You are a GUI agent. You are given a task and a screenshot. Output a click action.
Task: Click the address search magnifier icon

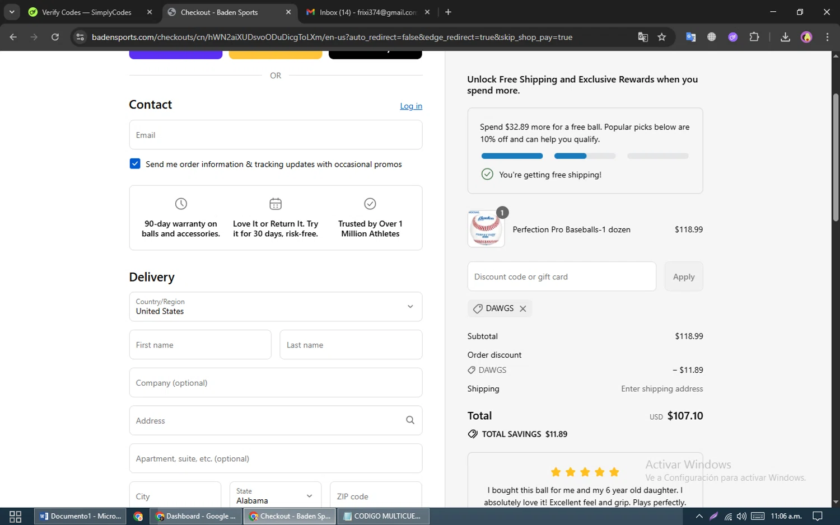[x=410, y=420]
